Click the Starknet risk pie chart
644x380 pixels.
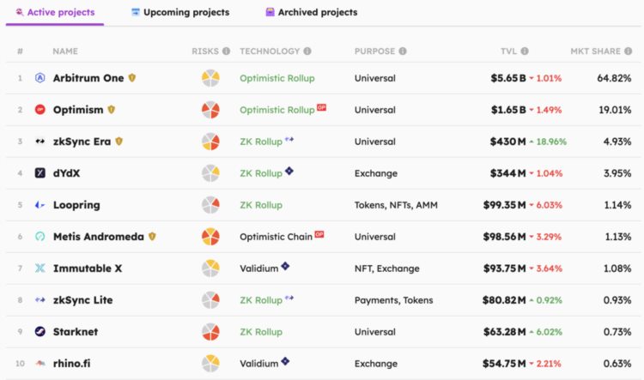pos(210,331)
